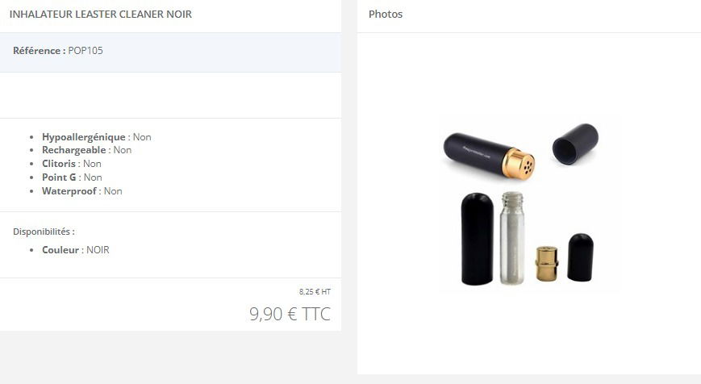Click the Photos panel heading
Image resolution: width=701 pixels, height=384 pixels.
pos(386,14)
